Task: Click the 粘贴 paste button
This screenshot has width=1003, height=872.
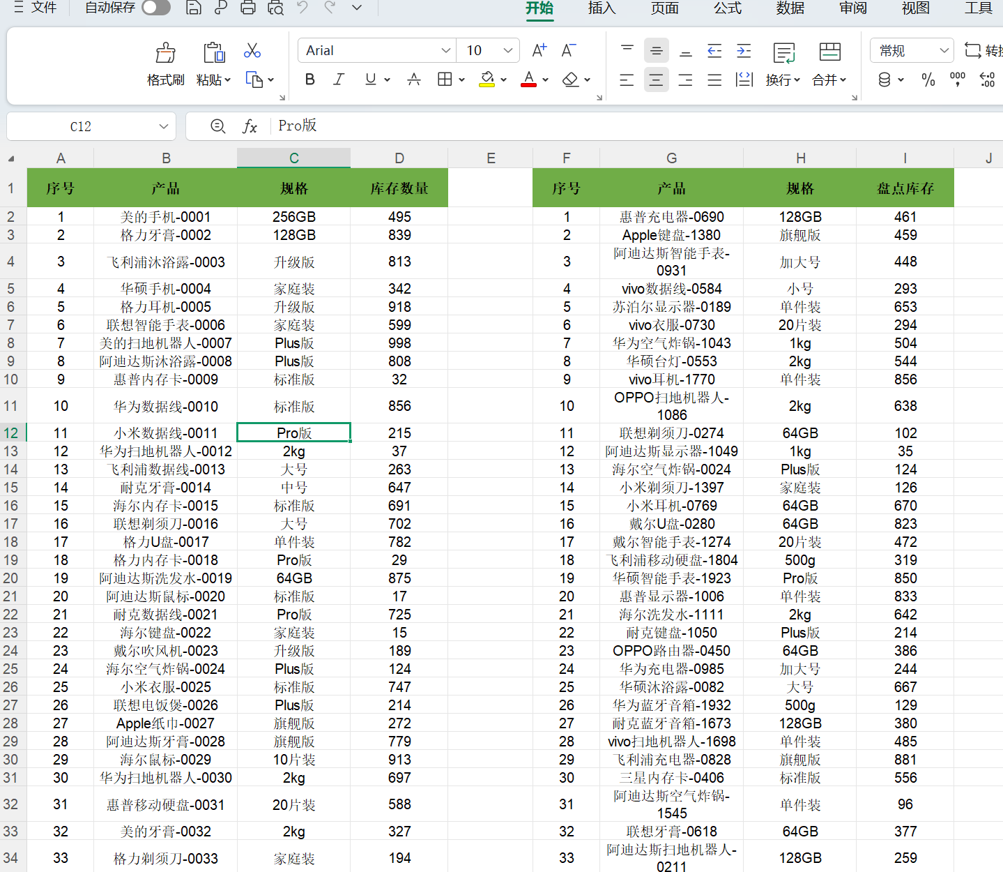Action: [213, 64]
